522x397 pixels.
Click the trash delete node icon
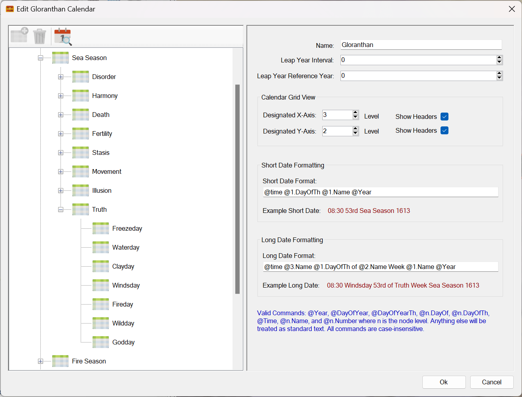click(x=40, y=36)
